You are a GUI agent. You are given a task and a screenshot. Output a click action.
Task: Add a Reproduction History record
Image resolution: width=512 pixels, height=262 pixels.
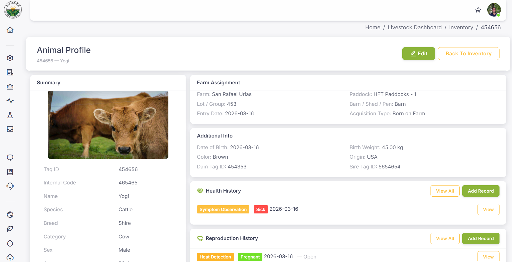coord(481,238)
